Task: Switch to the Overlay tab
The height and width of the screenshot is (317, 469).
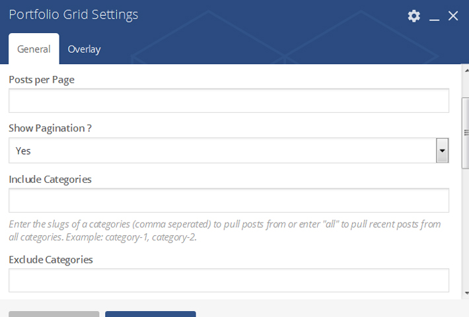Action: click(x=84, y=49)
